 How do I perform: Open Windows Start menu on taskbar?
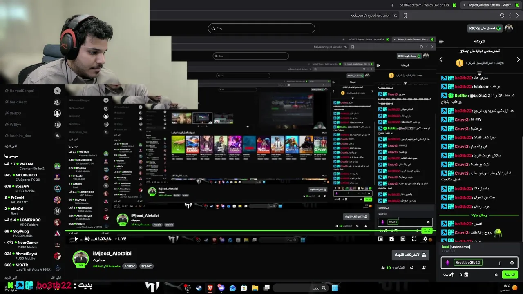(x=335, y=288)
